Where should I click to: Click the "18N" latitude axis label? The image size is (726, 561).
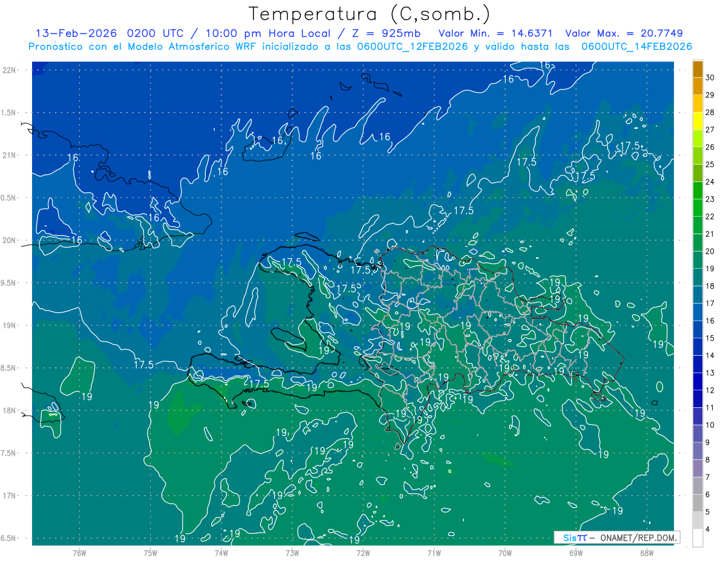point(9,410)
